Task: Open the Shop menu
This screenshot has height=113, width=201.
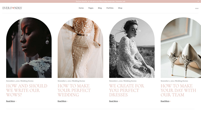Action: 120,8
